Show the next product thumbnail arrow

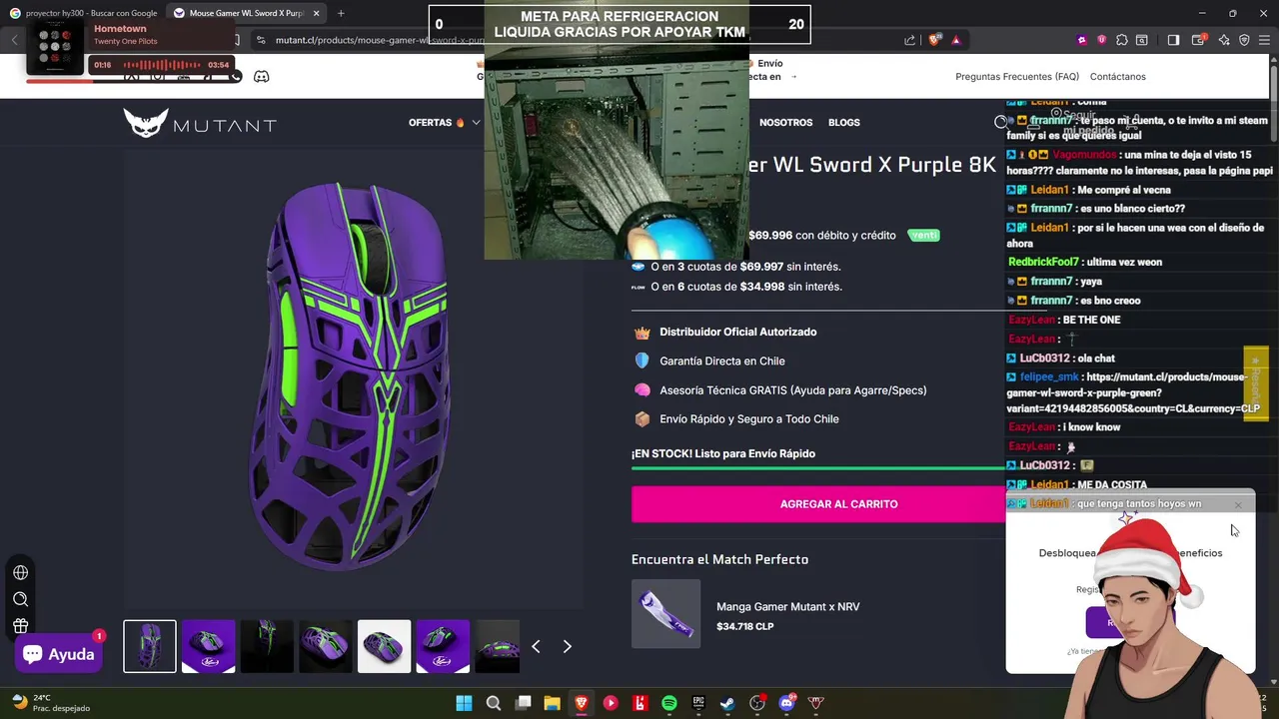[567, 647]
